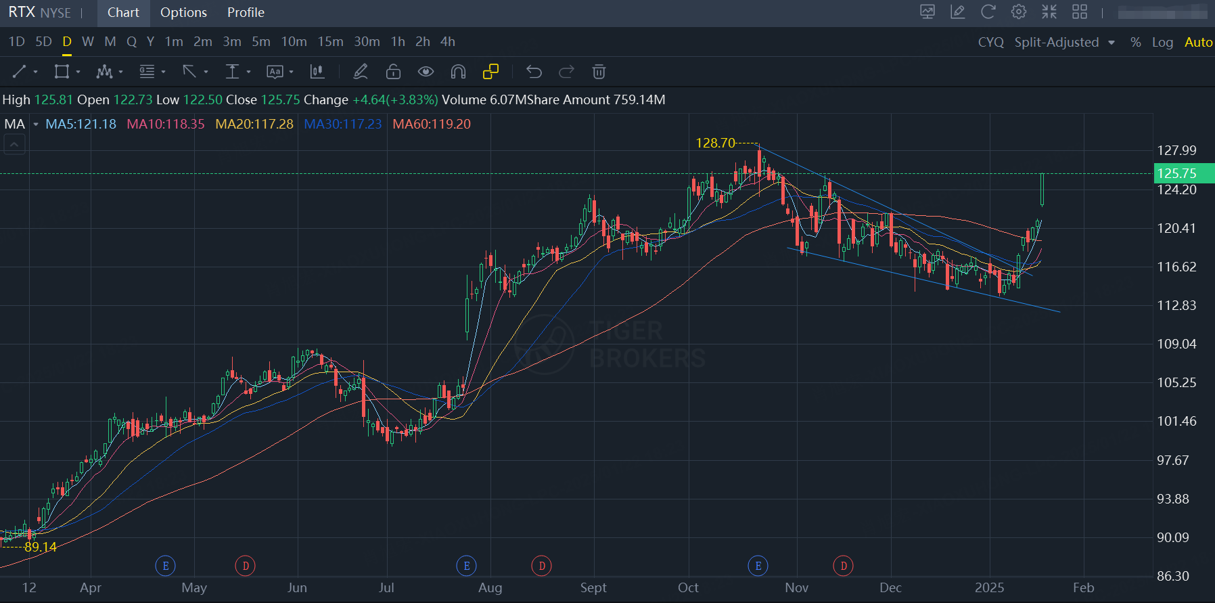Click the dividend D marker after November

[844, 566]
